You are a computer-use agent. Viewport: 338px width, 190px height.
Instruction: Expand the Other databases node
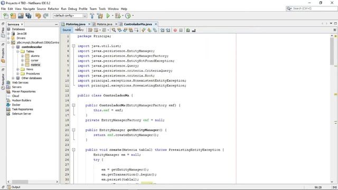click(13, 78)
